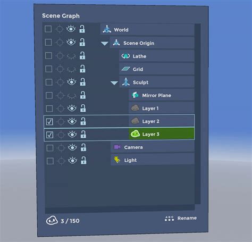This screenshot has width=252, height=242.
Task: Click the yellow Light icon
Action: pos(117,160)
